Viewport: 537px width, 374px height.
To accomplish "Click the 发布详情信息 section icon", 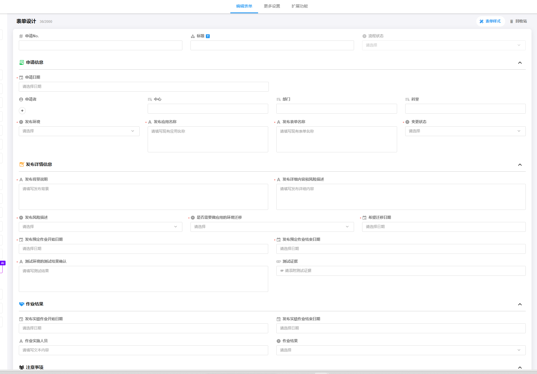I will [x=21, y=164].
